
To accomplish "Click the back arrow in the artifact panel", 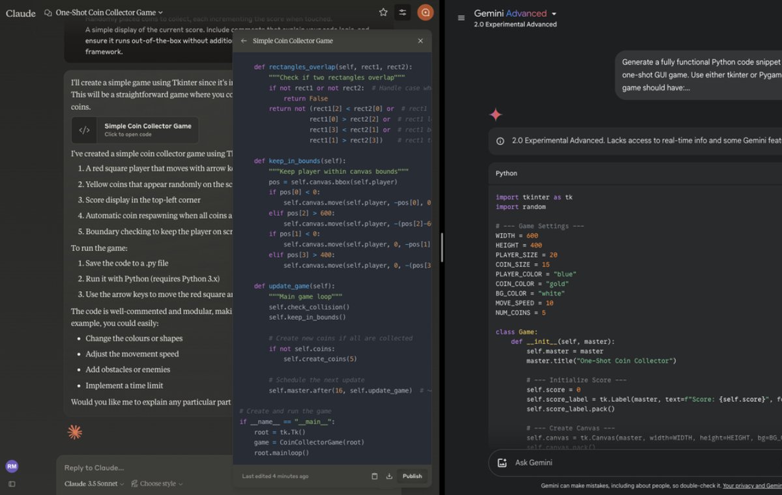I will 242,40.
